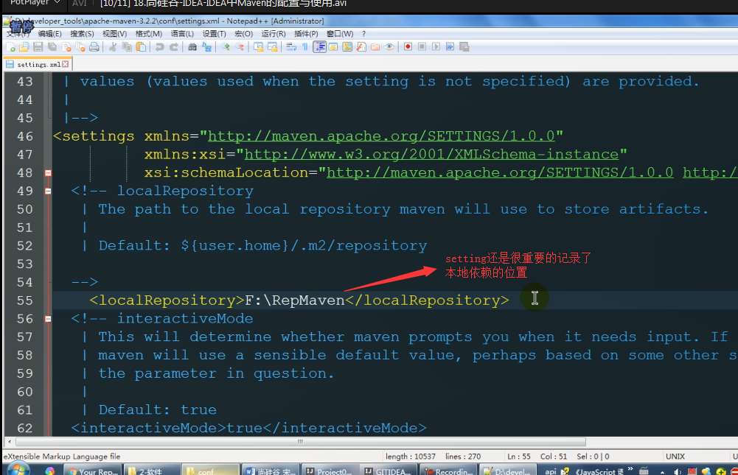Switch to the 'Your Rep...' Chrome taskbar item

click(93, 471)
